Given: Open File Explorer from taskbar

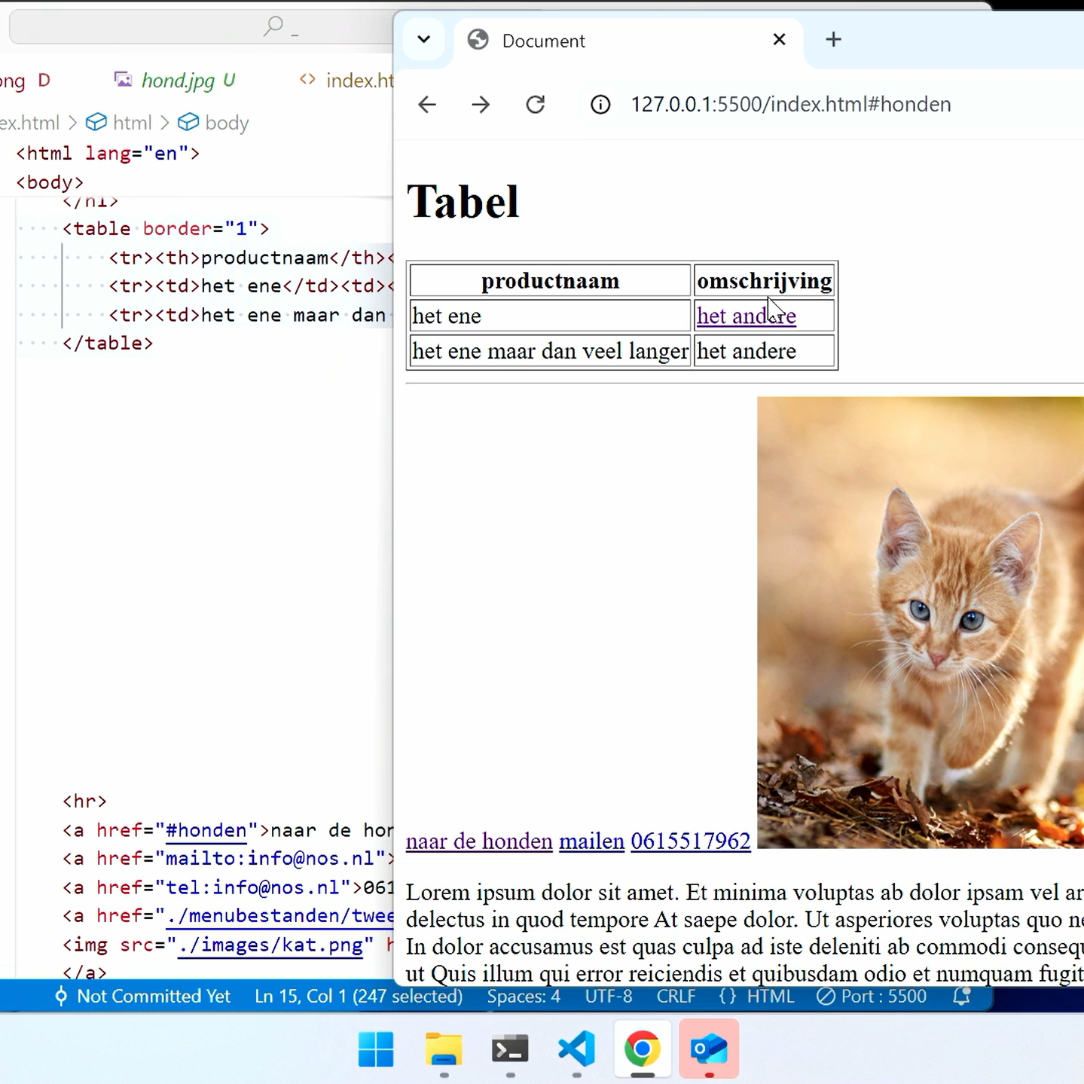Looking at the screenshot, I should coord(444,1049).
